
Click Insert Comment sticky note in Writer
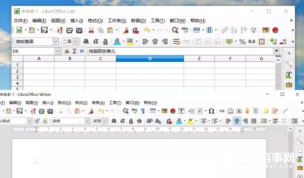click(266, 111)
